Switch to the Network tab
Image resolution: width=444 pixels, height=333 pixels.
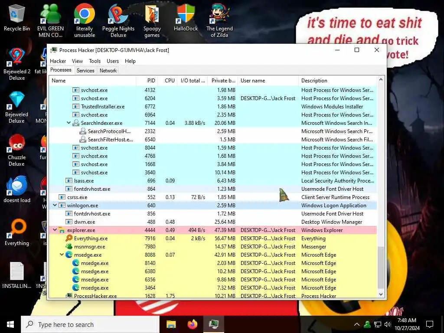(x=108, y=71)
